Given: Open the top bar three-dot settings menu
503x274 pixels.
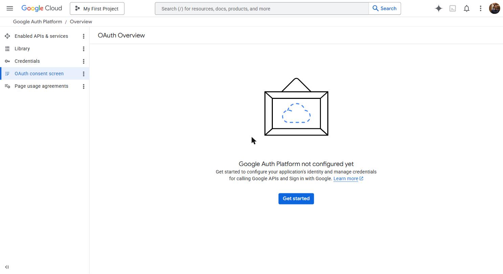Looking at the screenshot, I should (x=480, y=8).
